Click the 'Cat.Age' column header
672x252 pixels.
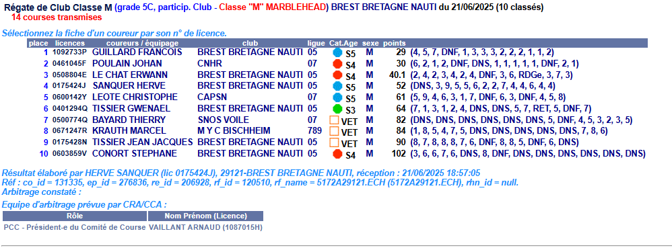click(x=343, y=43)
